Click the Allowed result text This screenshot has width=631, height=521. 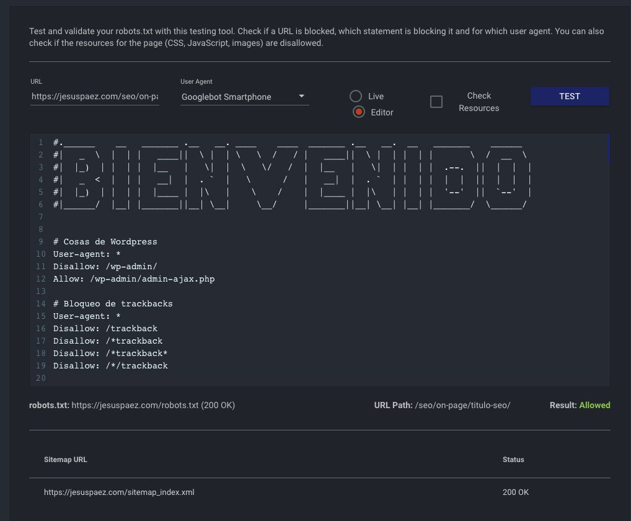point(594,405)
